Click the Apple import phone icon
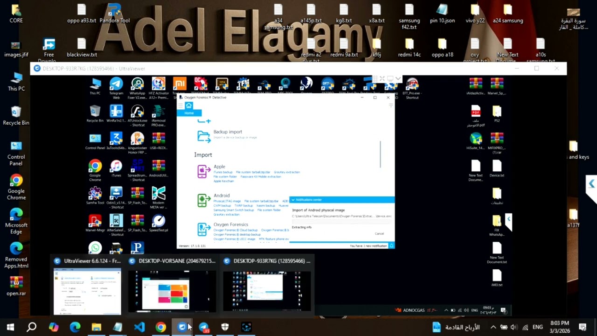Viewport: 597px width, 336px height. (203, 172)
